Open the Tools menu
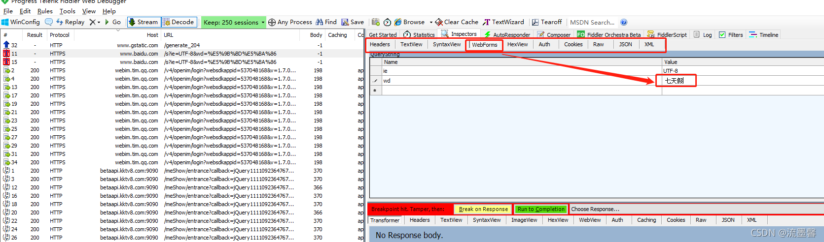Viewport: 824px width, 242px height. tap(68, 11)
